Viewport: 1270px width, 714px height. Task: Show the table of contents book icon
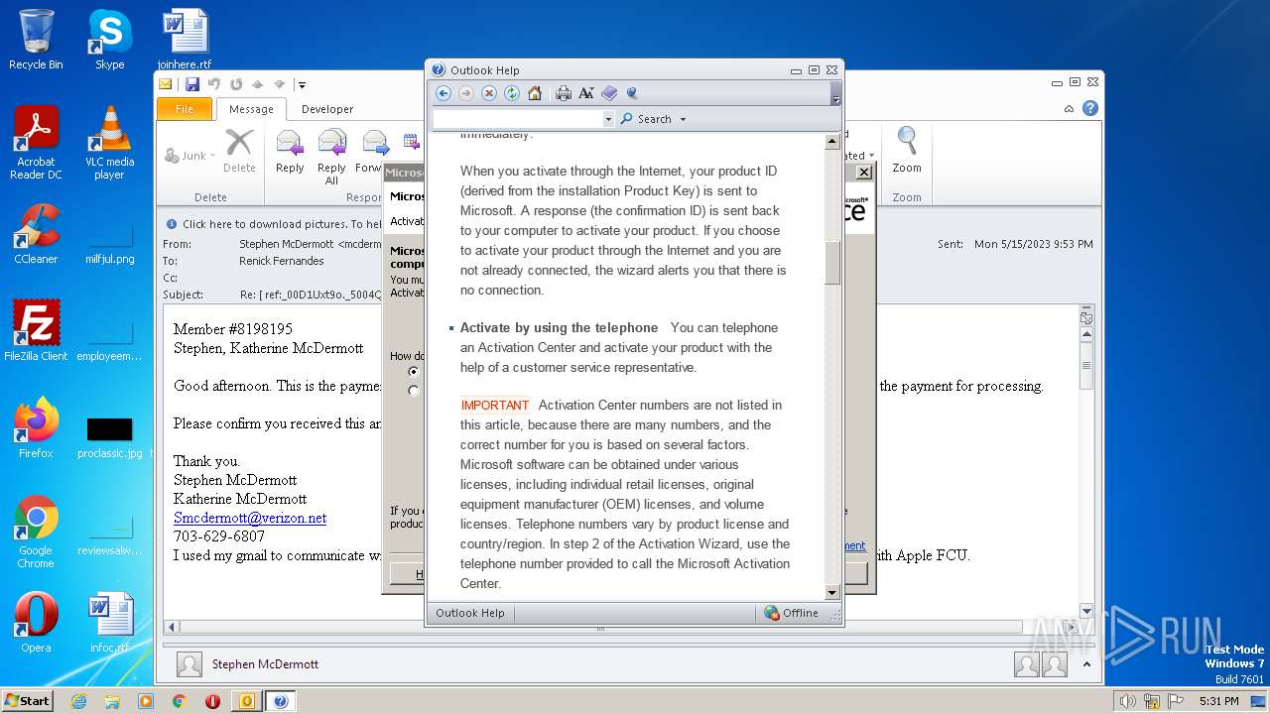click(x=609, y=93)
